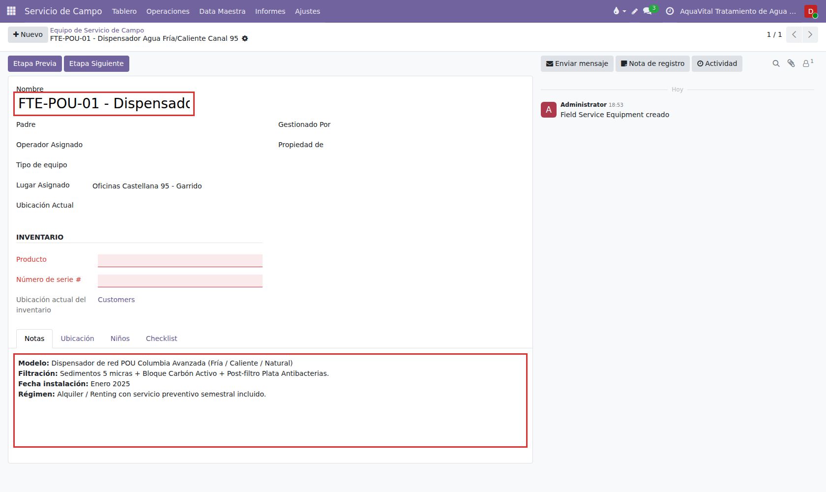Open the Ajustes menu
Viewport: 826px width, 492px height.
(307, 11)
